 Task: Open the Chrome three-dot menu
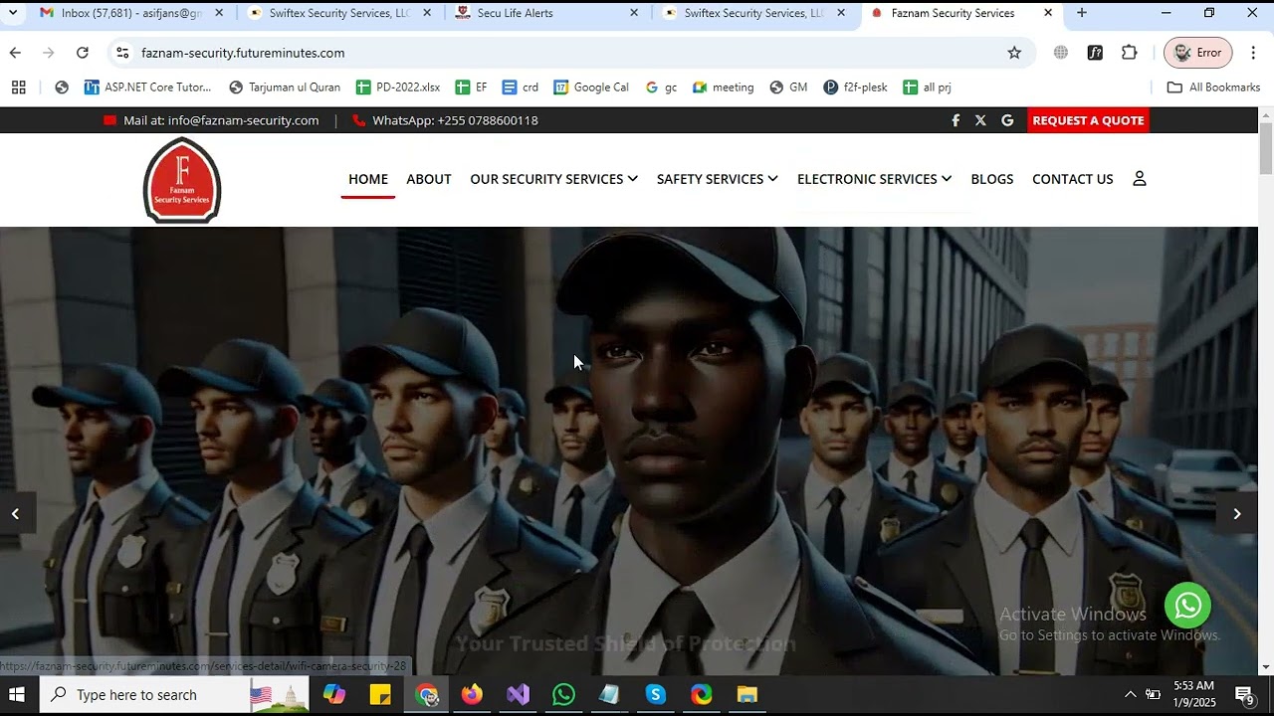click(1253, 53)
